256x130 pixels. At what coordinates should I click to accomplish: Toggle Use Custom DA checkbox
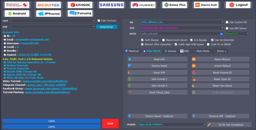[x=227, y=22]
